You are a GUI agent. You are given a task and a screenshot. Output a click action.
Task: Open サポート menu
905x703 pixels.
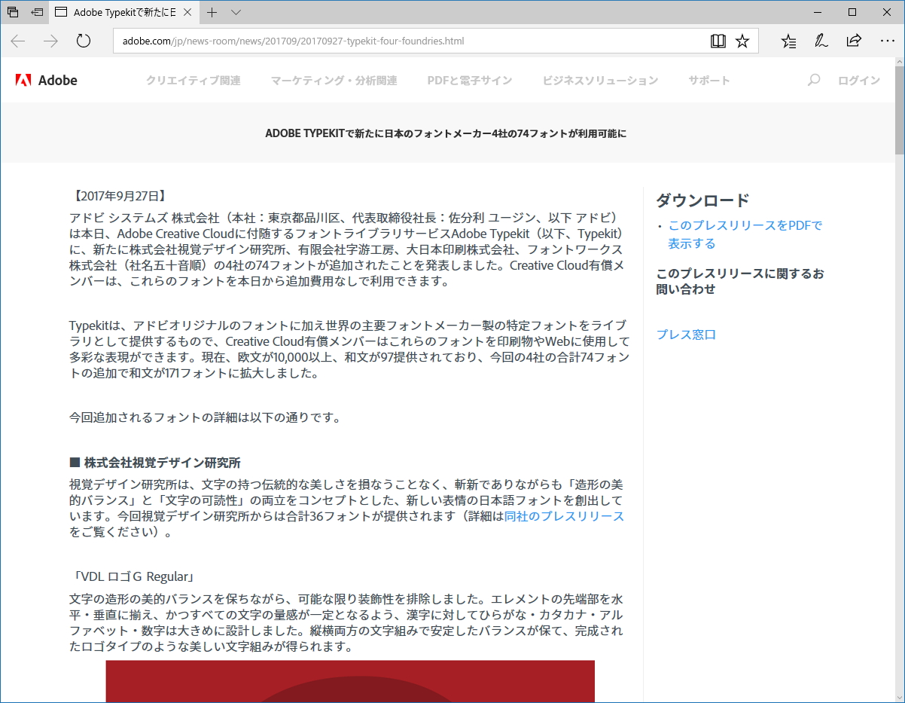tap(709, 81)
